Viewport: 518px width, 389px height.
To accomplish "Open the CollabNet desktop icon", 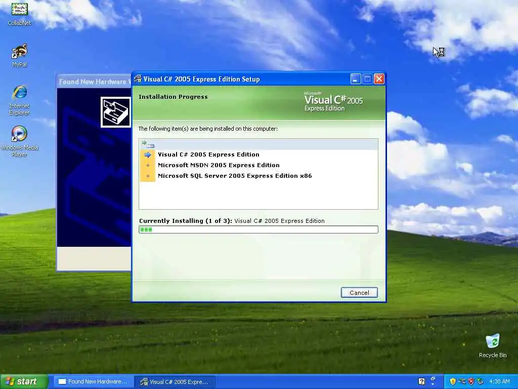I will 19,14.
